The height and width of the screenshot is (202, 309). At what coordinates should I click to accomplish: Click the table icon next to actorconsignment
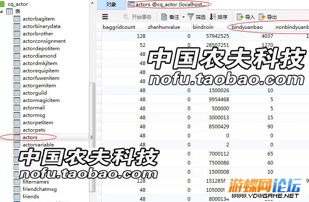pyautogui.click(x=17, y=41)
